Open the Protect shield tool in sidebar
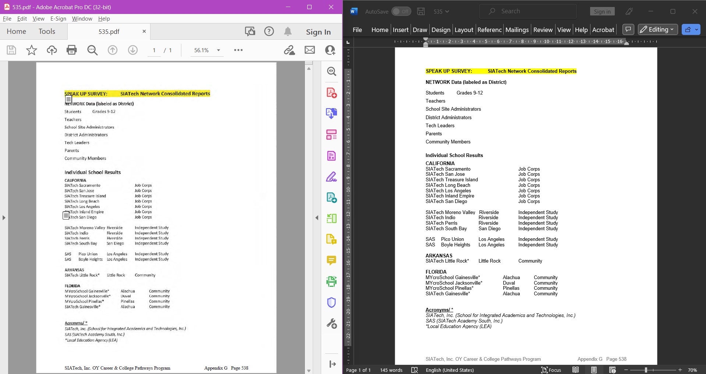 331,303
